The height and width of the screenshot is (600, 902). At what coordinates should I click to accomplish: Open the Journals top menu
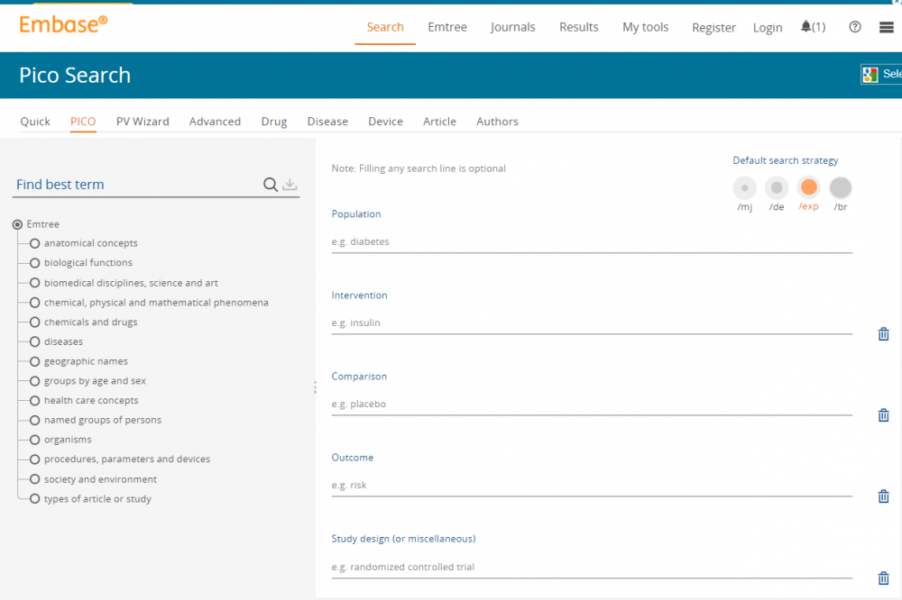coord(512,27)
